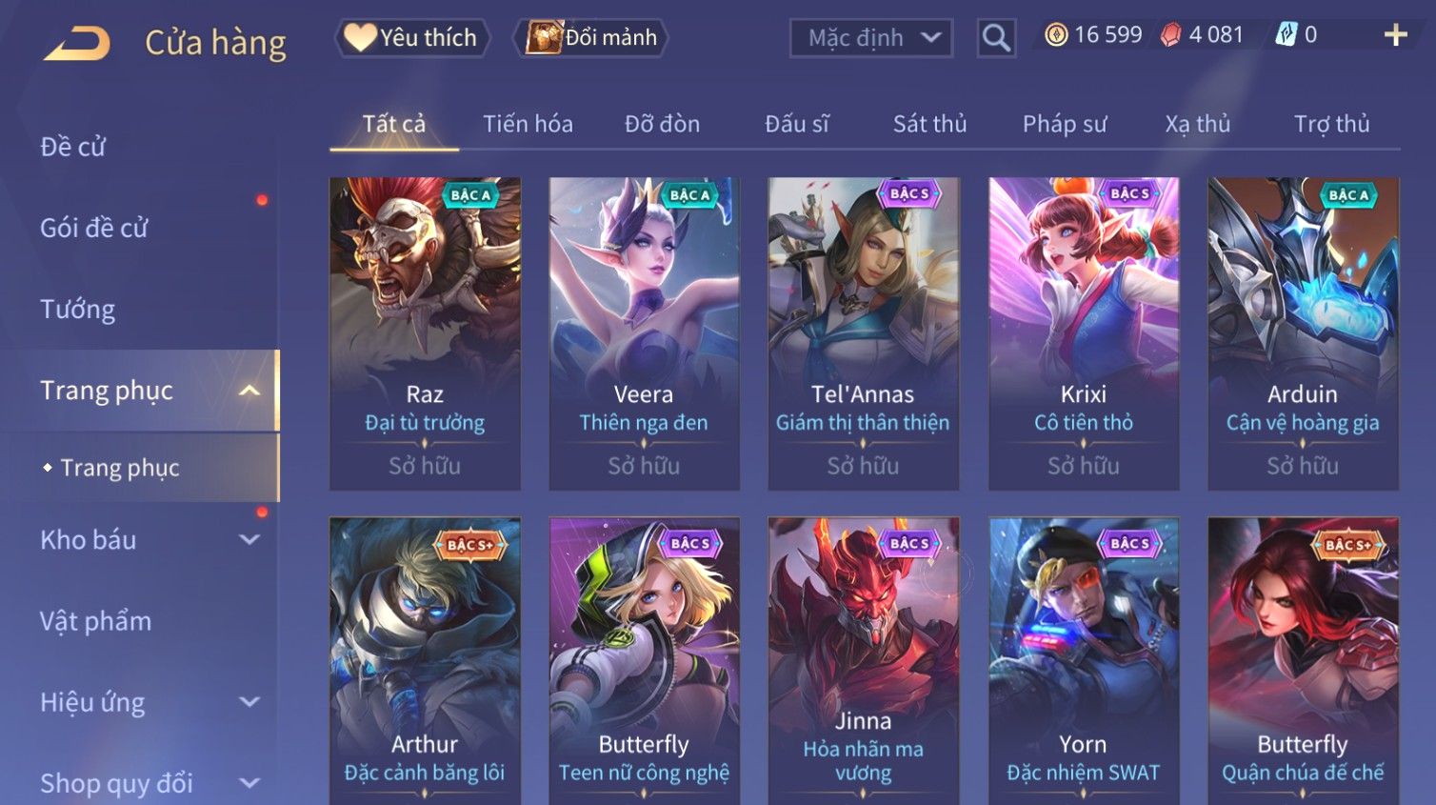Expand the Kho báu sidebar section

point(249,540)
